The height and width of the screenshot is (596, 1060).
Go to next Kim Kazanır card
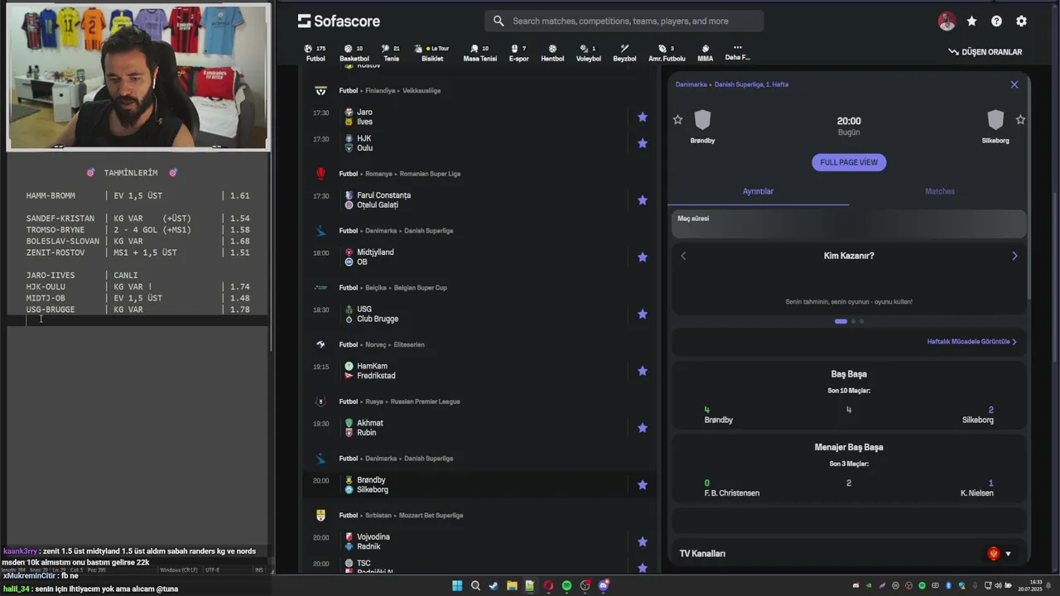1014,256
